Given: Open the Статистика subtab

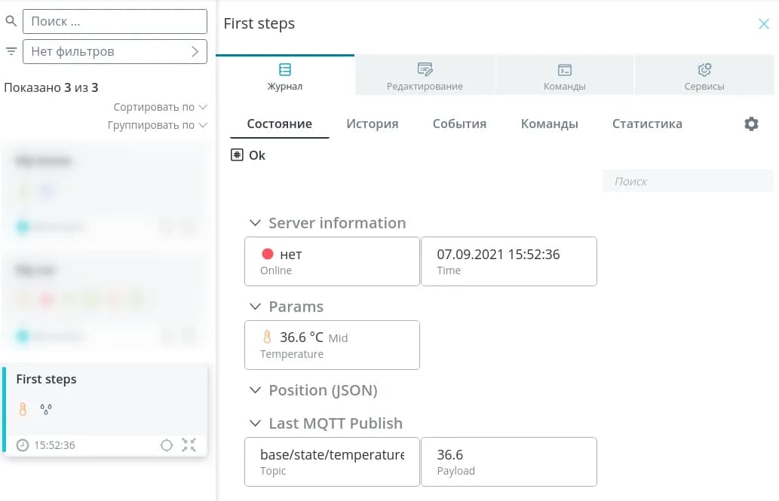Looking at the screenshot, I should pos(647,124).
